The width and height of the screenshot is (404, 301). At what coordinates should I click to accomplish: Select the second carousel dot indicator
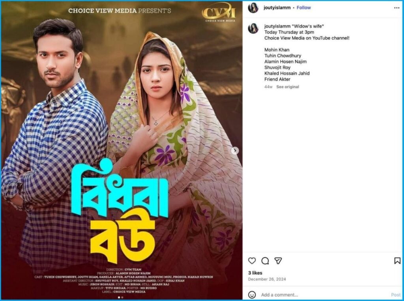(122, 297)
